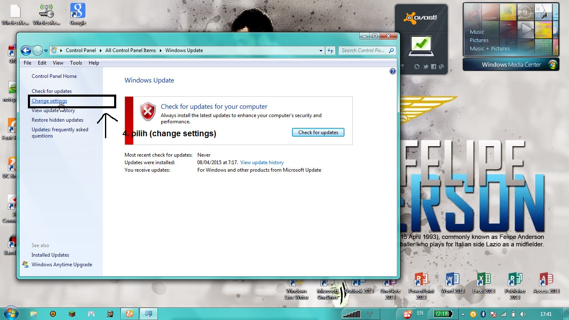Click All Control Panel Items breadcrumb
The width and height of the screenshot is (569, 320).
[130, 50]
